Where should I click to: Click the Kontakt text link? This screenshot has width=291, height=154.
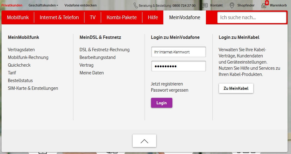point(216,5)
